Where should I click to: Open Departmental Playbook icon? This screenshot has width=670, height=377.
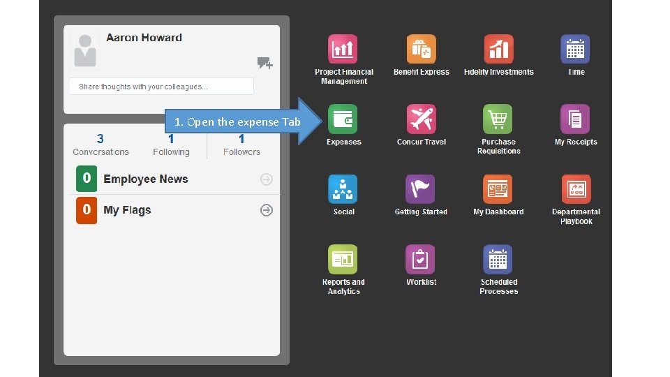tap(576, 189)
